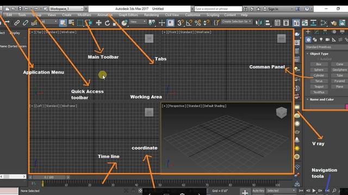Open the Sign In dropdown arrow
The height and width of the screenshot is (195, 348).
(x=292, y=9)
